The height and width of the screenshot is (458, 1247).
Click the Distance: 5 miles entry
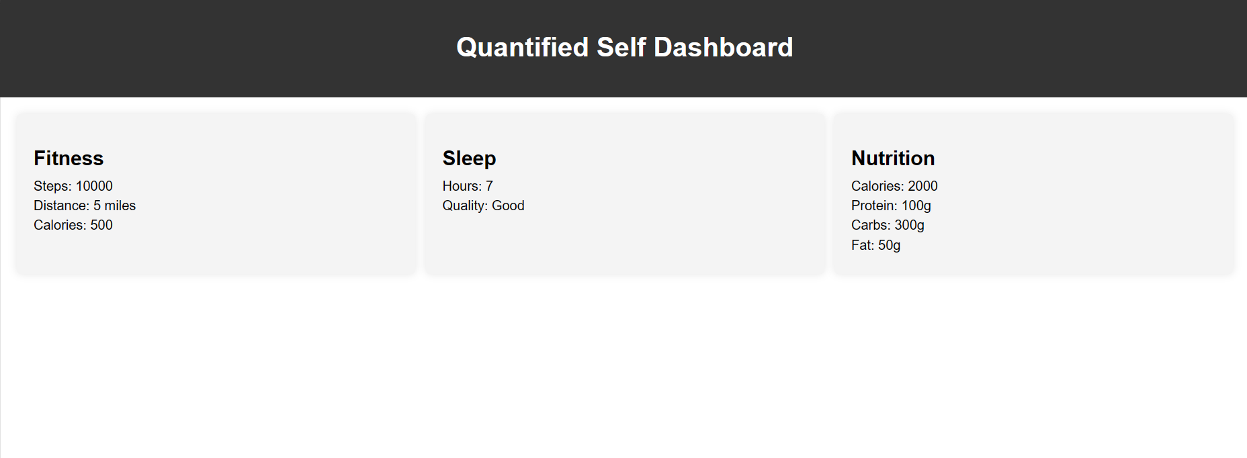pyautogui.click(x=85, y=205)
